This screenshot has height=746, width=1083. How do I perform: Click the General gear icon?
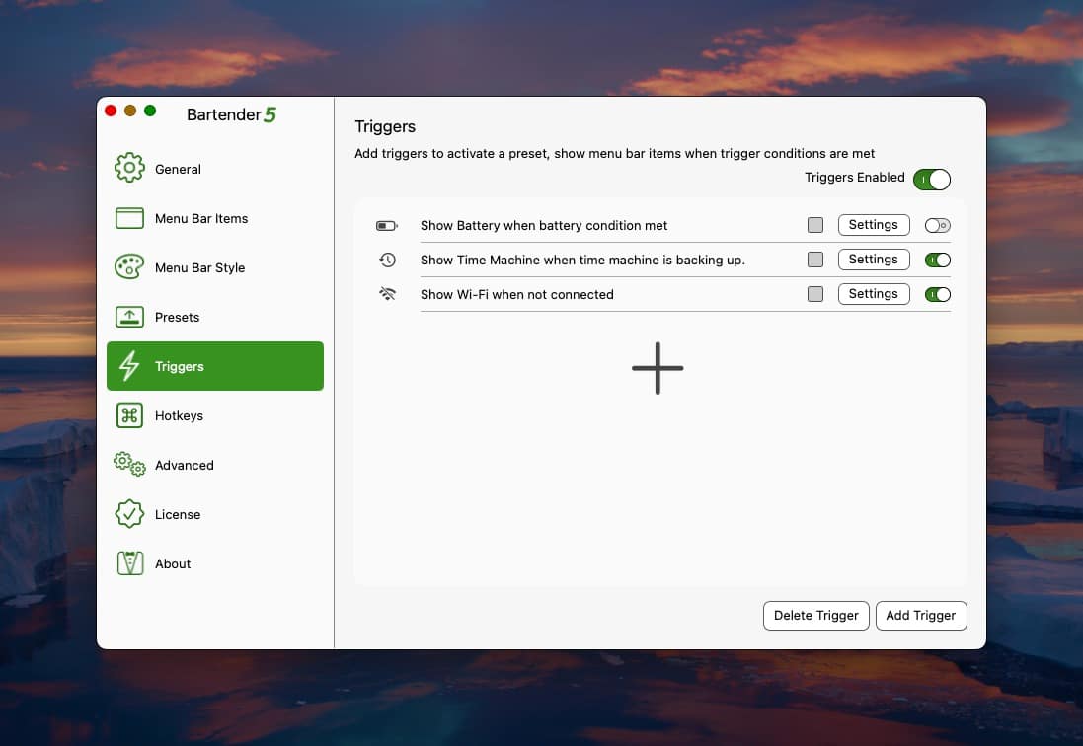[129, 169]
